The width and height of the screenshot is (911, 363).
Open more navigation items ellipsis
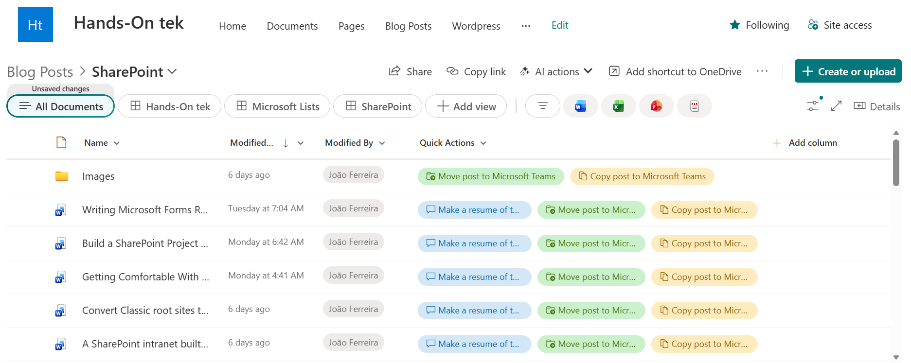[x=526, y=26]
